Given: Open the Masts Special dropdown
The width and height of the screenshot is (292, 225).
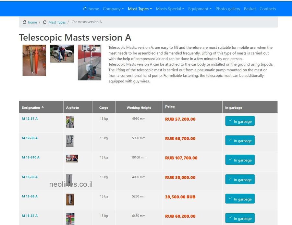Looking at the screenshot, I should 170,9.
